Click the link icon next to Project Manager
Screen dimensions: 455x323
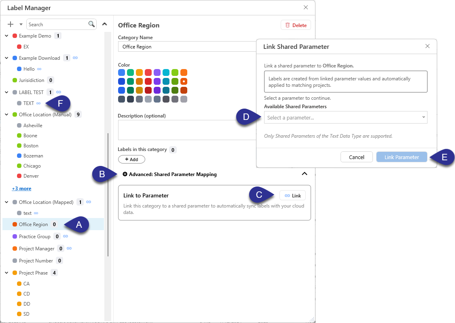pos(70,248)
